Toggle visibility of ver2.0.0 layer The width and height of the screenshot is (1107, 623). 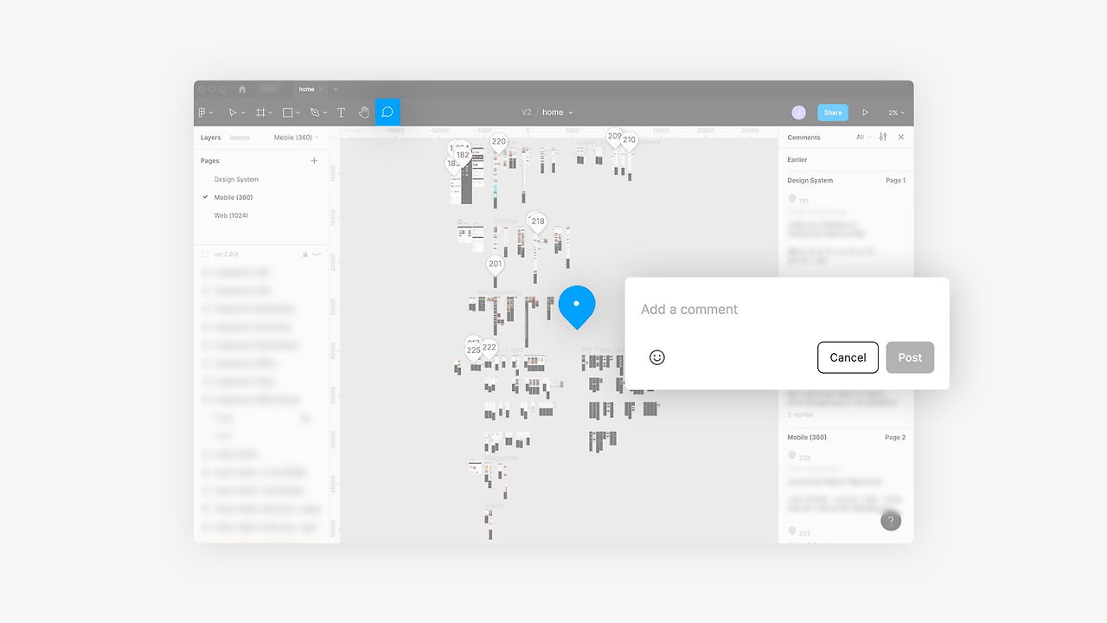[x=317, y=254]
